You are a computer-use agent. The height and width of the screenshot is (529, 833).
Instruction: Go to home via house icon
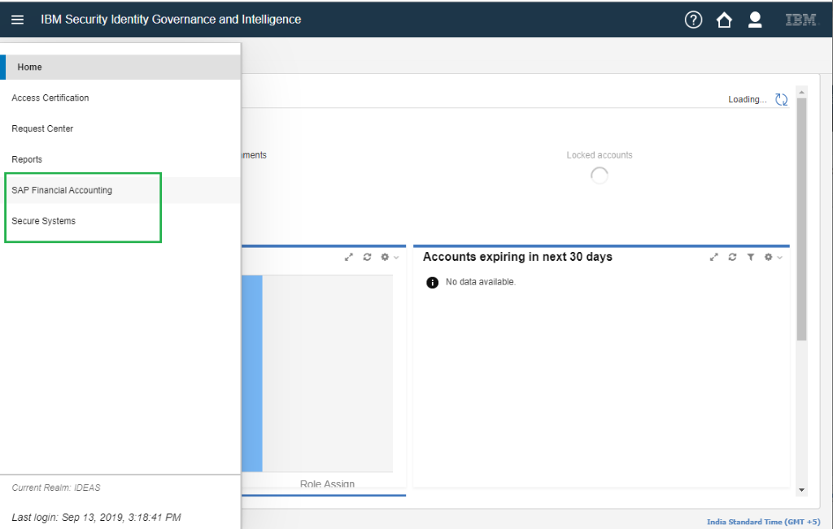pos(724,20)
